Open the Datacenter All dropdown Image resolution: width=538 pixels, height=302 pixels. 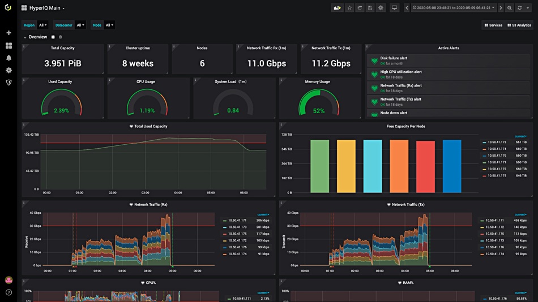[x=80, y=25]
